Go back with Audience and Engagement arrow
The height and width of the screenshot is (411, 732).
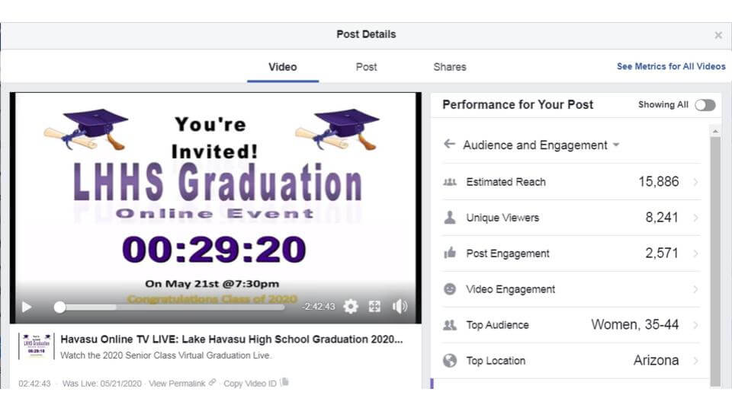point(449,144)
